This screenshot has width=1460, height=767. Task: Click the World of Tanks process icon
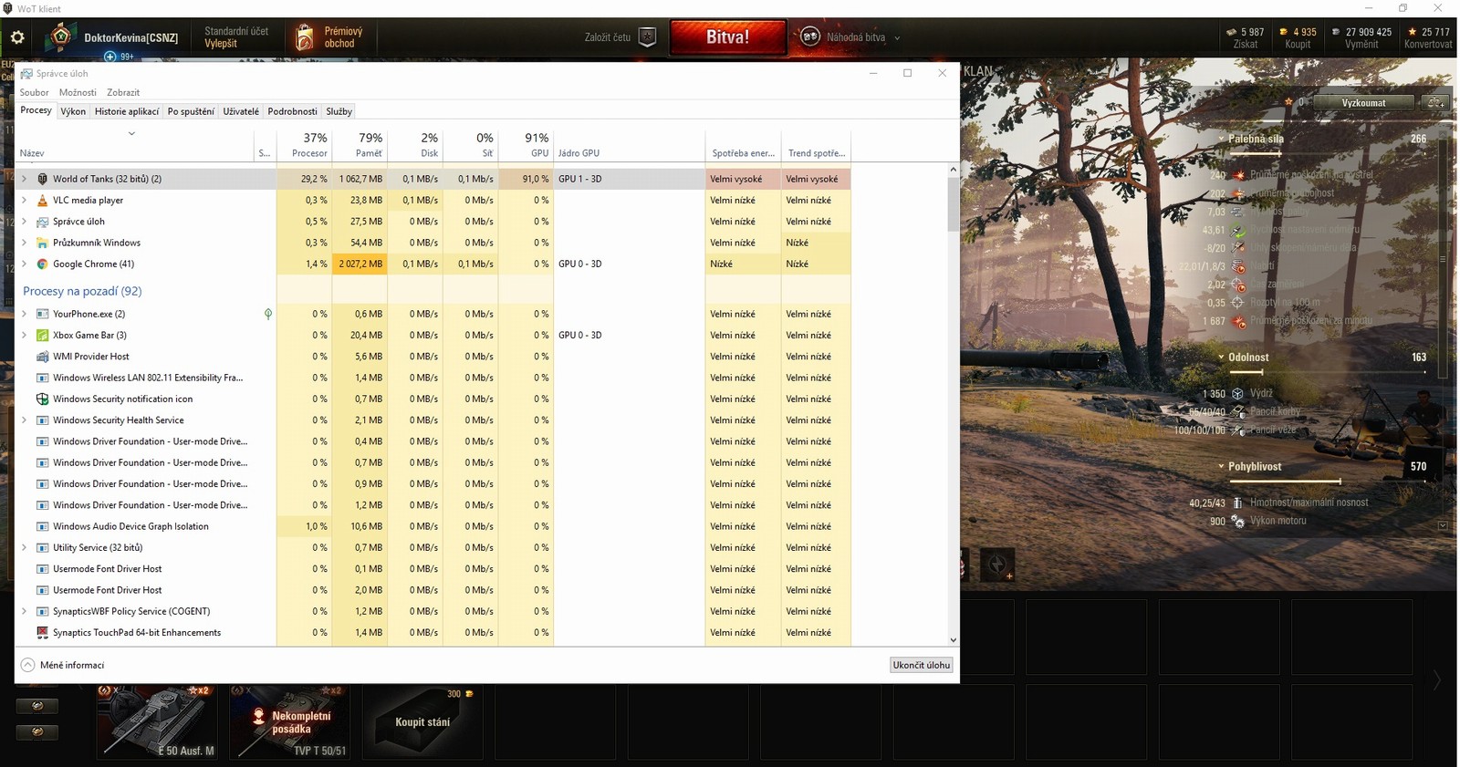[x=42, y=179]
